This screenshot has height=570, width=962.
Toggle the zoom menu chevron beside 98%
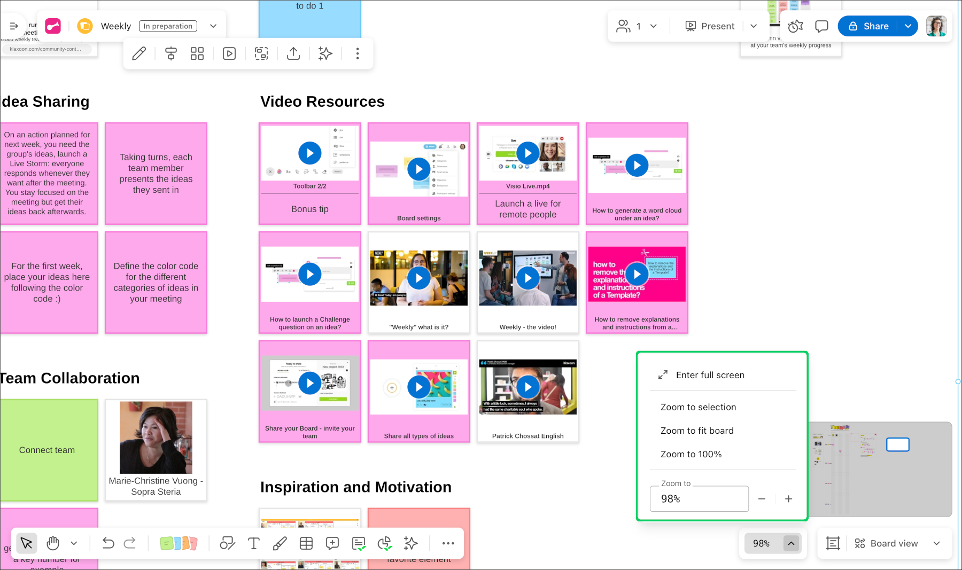(x=791, y=543)
